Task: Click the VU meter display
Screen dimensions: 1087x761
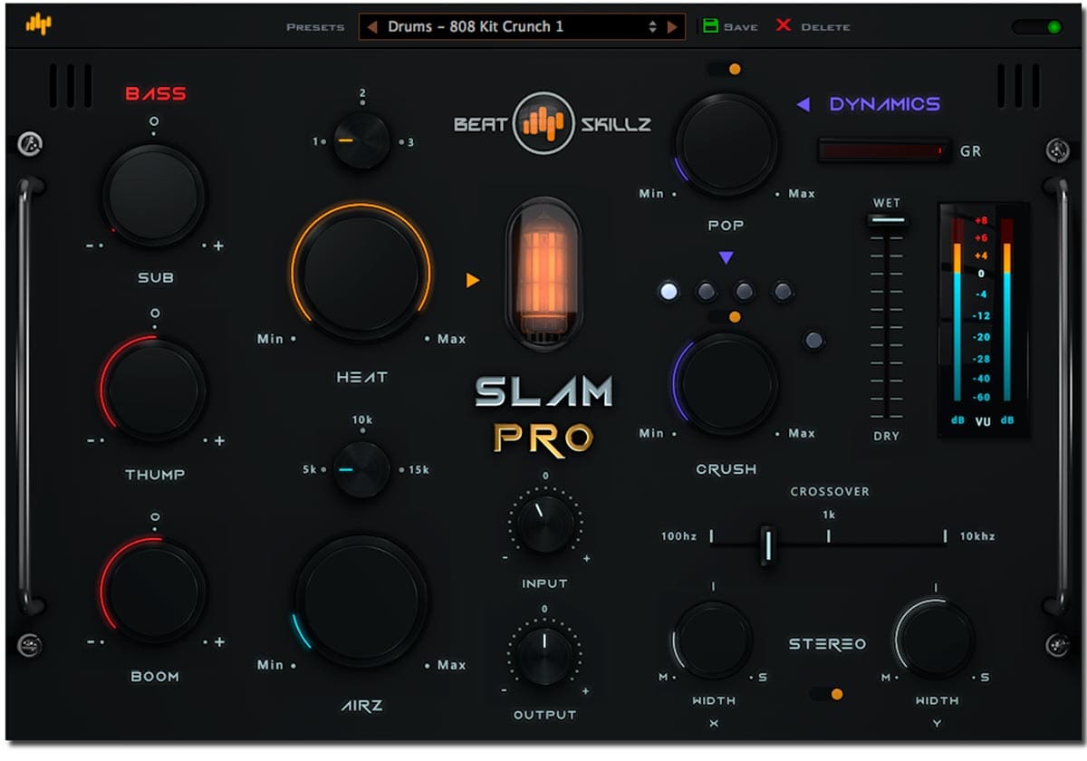Action: [x=983, y=319]
